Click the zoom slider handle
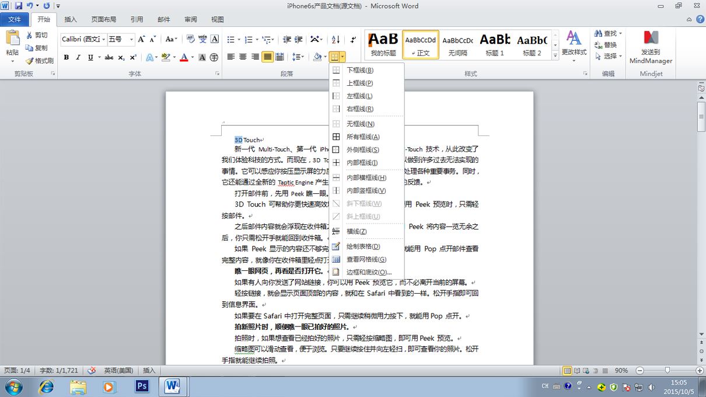 point(667,370)
